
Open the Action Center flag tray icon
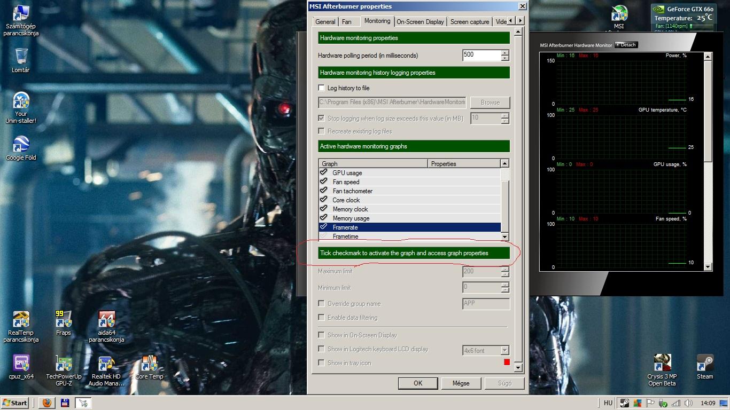tap(650, 403)
